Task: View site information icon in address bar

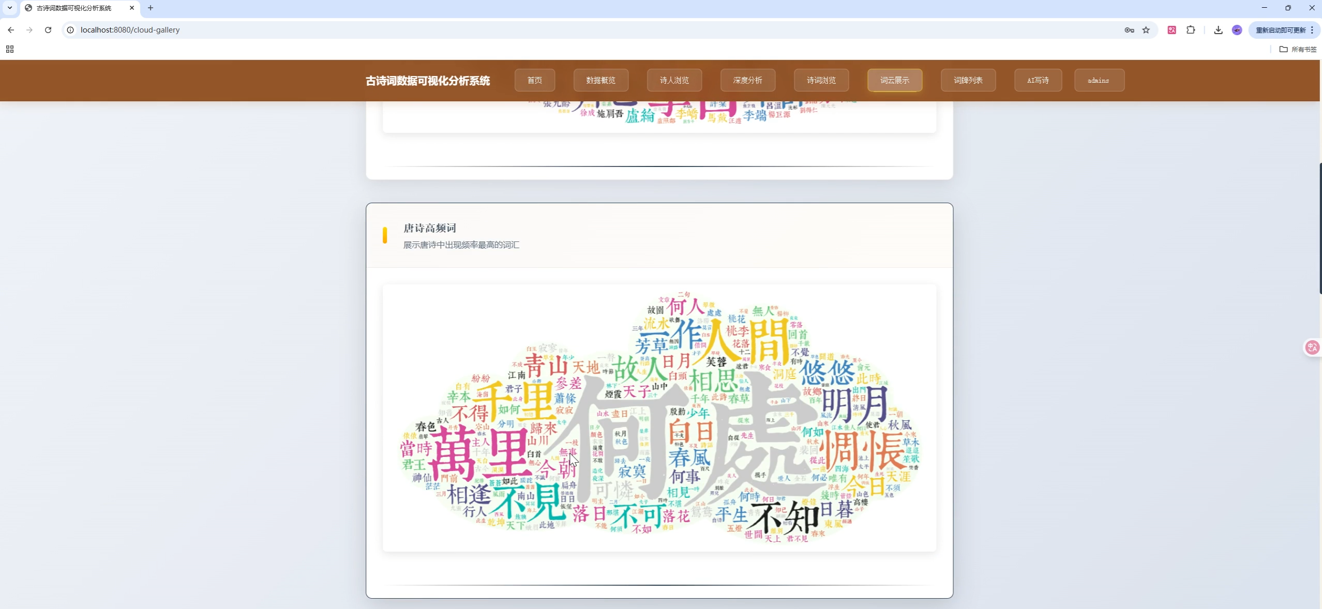Action: 70,30
